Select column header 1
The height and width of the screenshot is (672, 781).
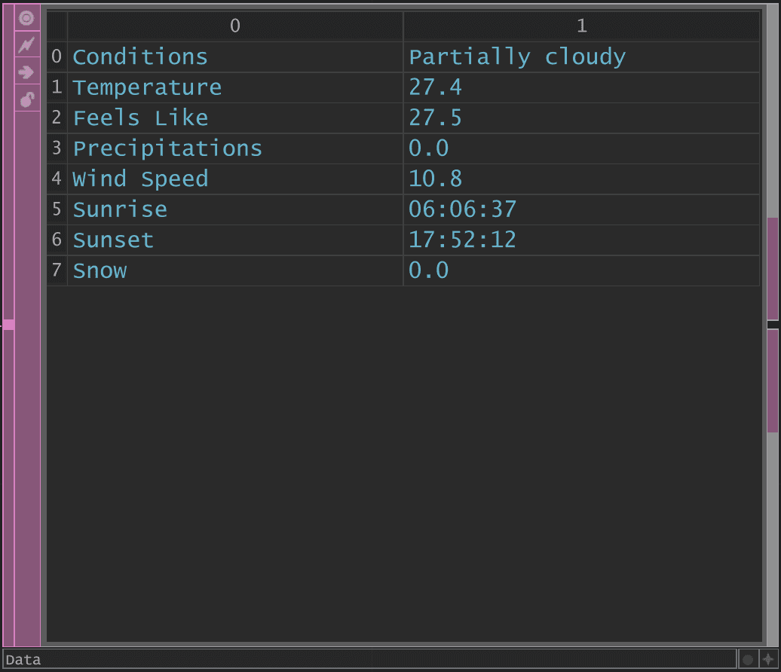click(x=581, y=26)
